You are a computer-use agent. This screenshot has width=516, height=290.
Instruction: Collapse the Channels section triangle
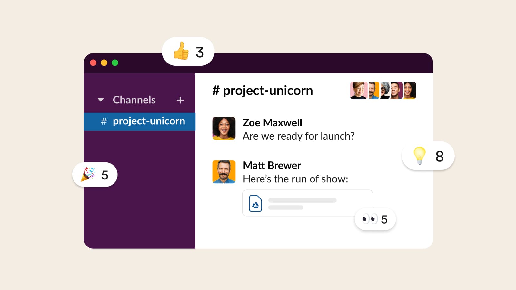[x=101, y=100]
